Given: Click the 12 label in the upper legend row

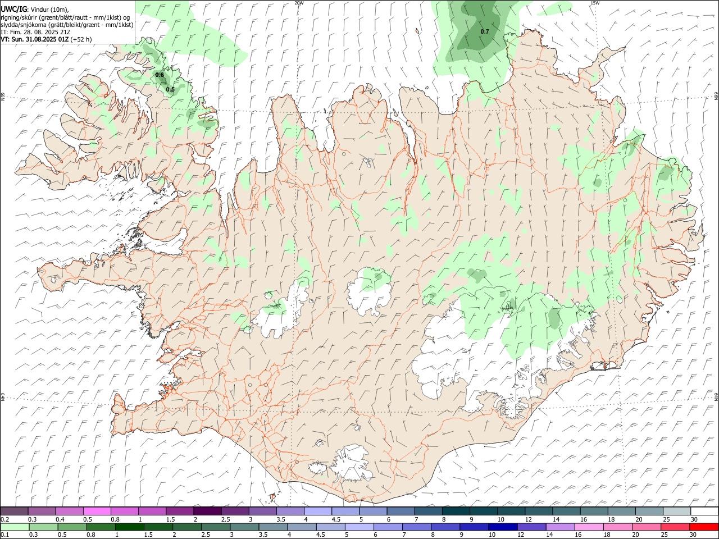Looking at the screenshot, I should pos(529,519).
